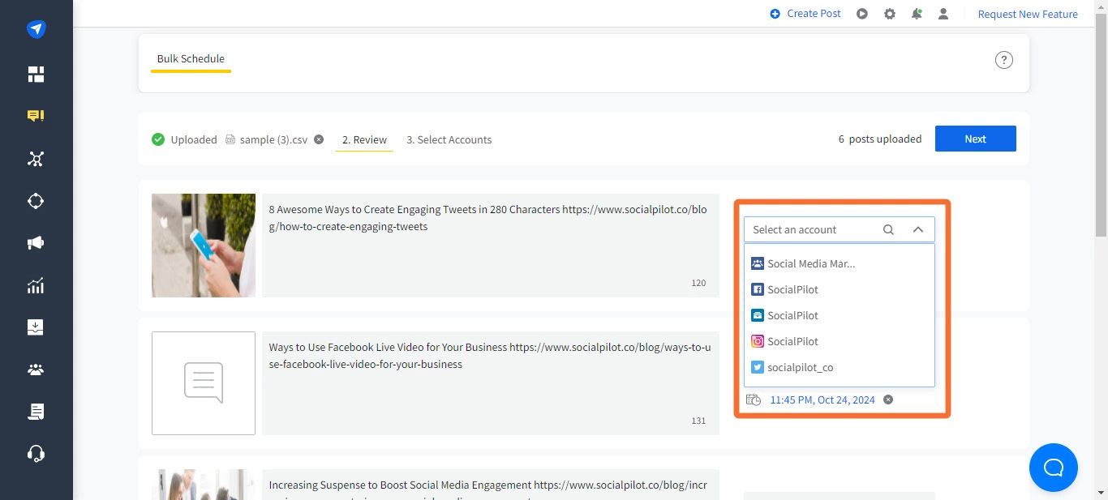Go to 3. Select Accounts step
Viewport: 1108px width, 500px height.
[449, 139]
